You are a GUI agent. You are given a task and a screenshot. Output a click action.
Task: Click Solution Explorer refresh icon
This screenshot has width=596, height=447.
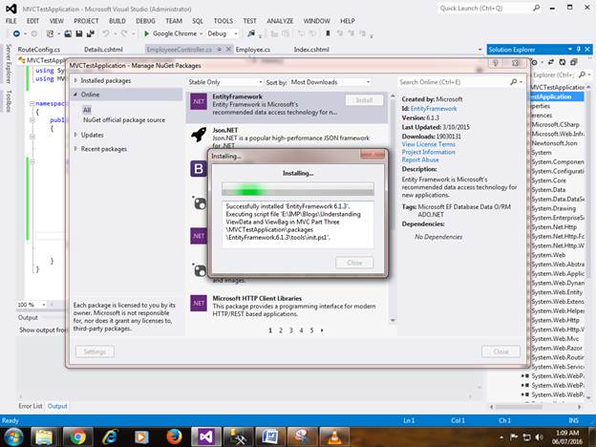563,62
